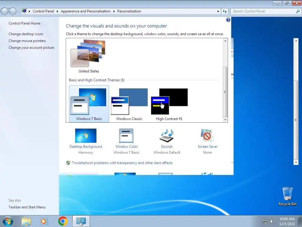Expand the arrow before Control Panel breadcrumb
The image size is (302, 227).
pyautogui.click(x=29, y=12)
